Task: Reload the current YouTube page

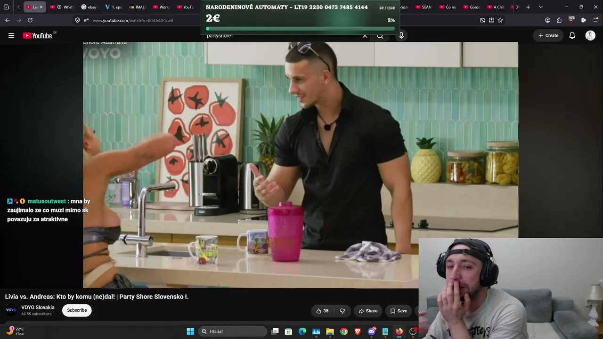Action: tap(30, 20)
